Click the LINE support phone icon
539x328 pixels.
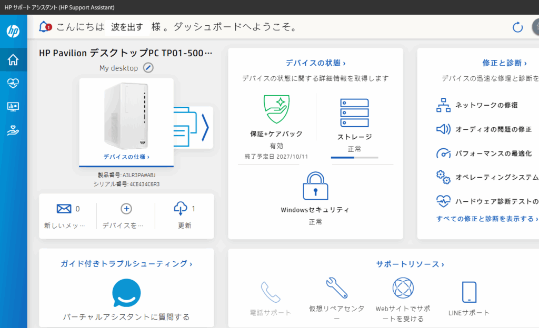click(469, 292)
